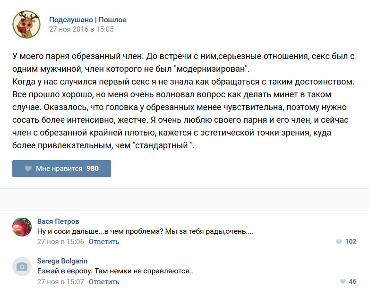Open the Подслушано group deer avatar
The image size is (369, 288).
[x=26, y=24]
